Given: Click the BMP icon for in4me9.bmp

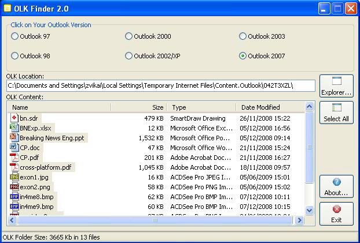Looking at the screenshot, I should click(x=14, y=207).
